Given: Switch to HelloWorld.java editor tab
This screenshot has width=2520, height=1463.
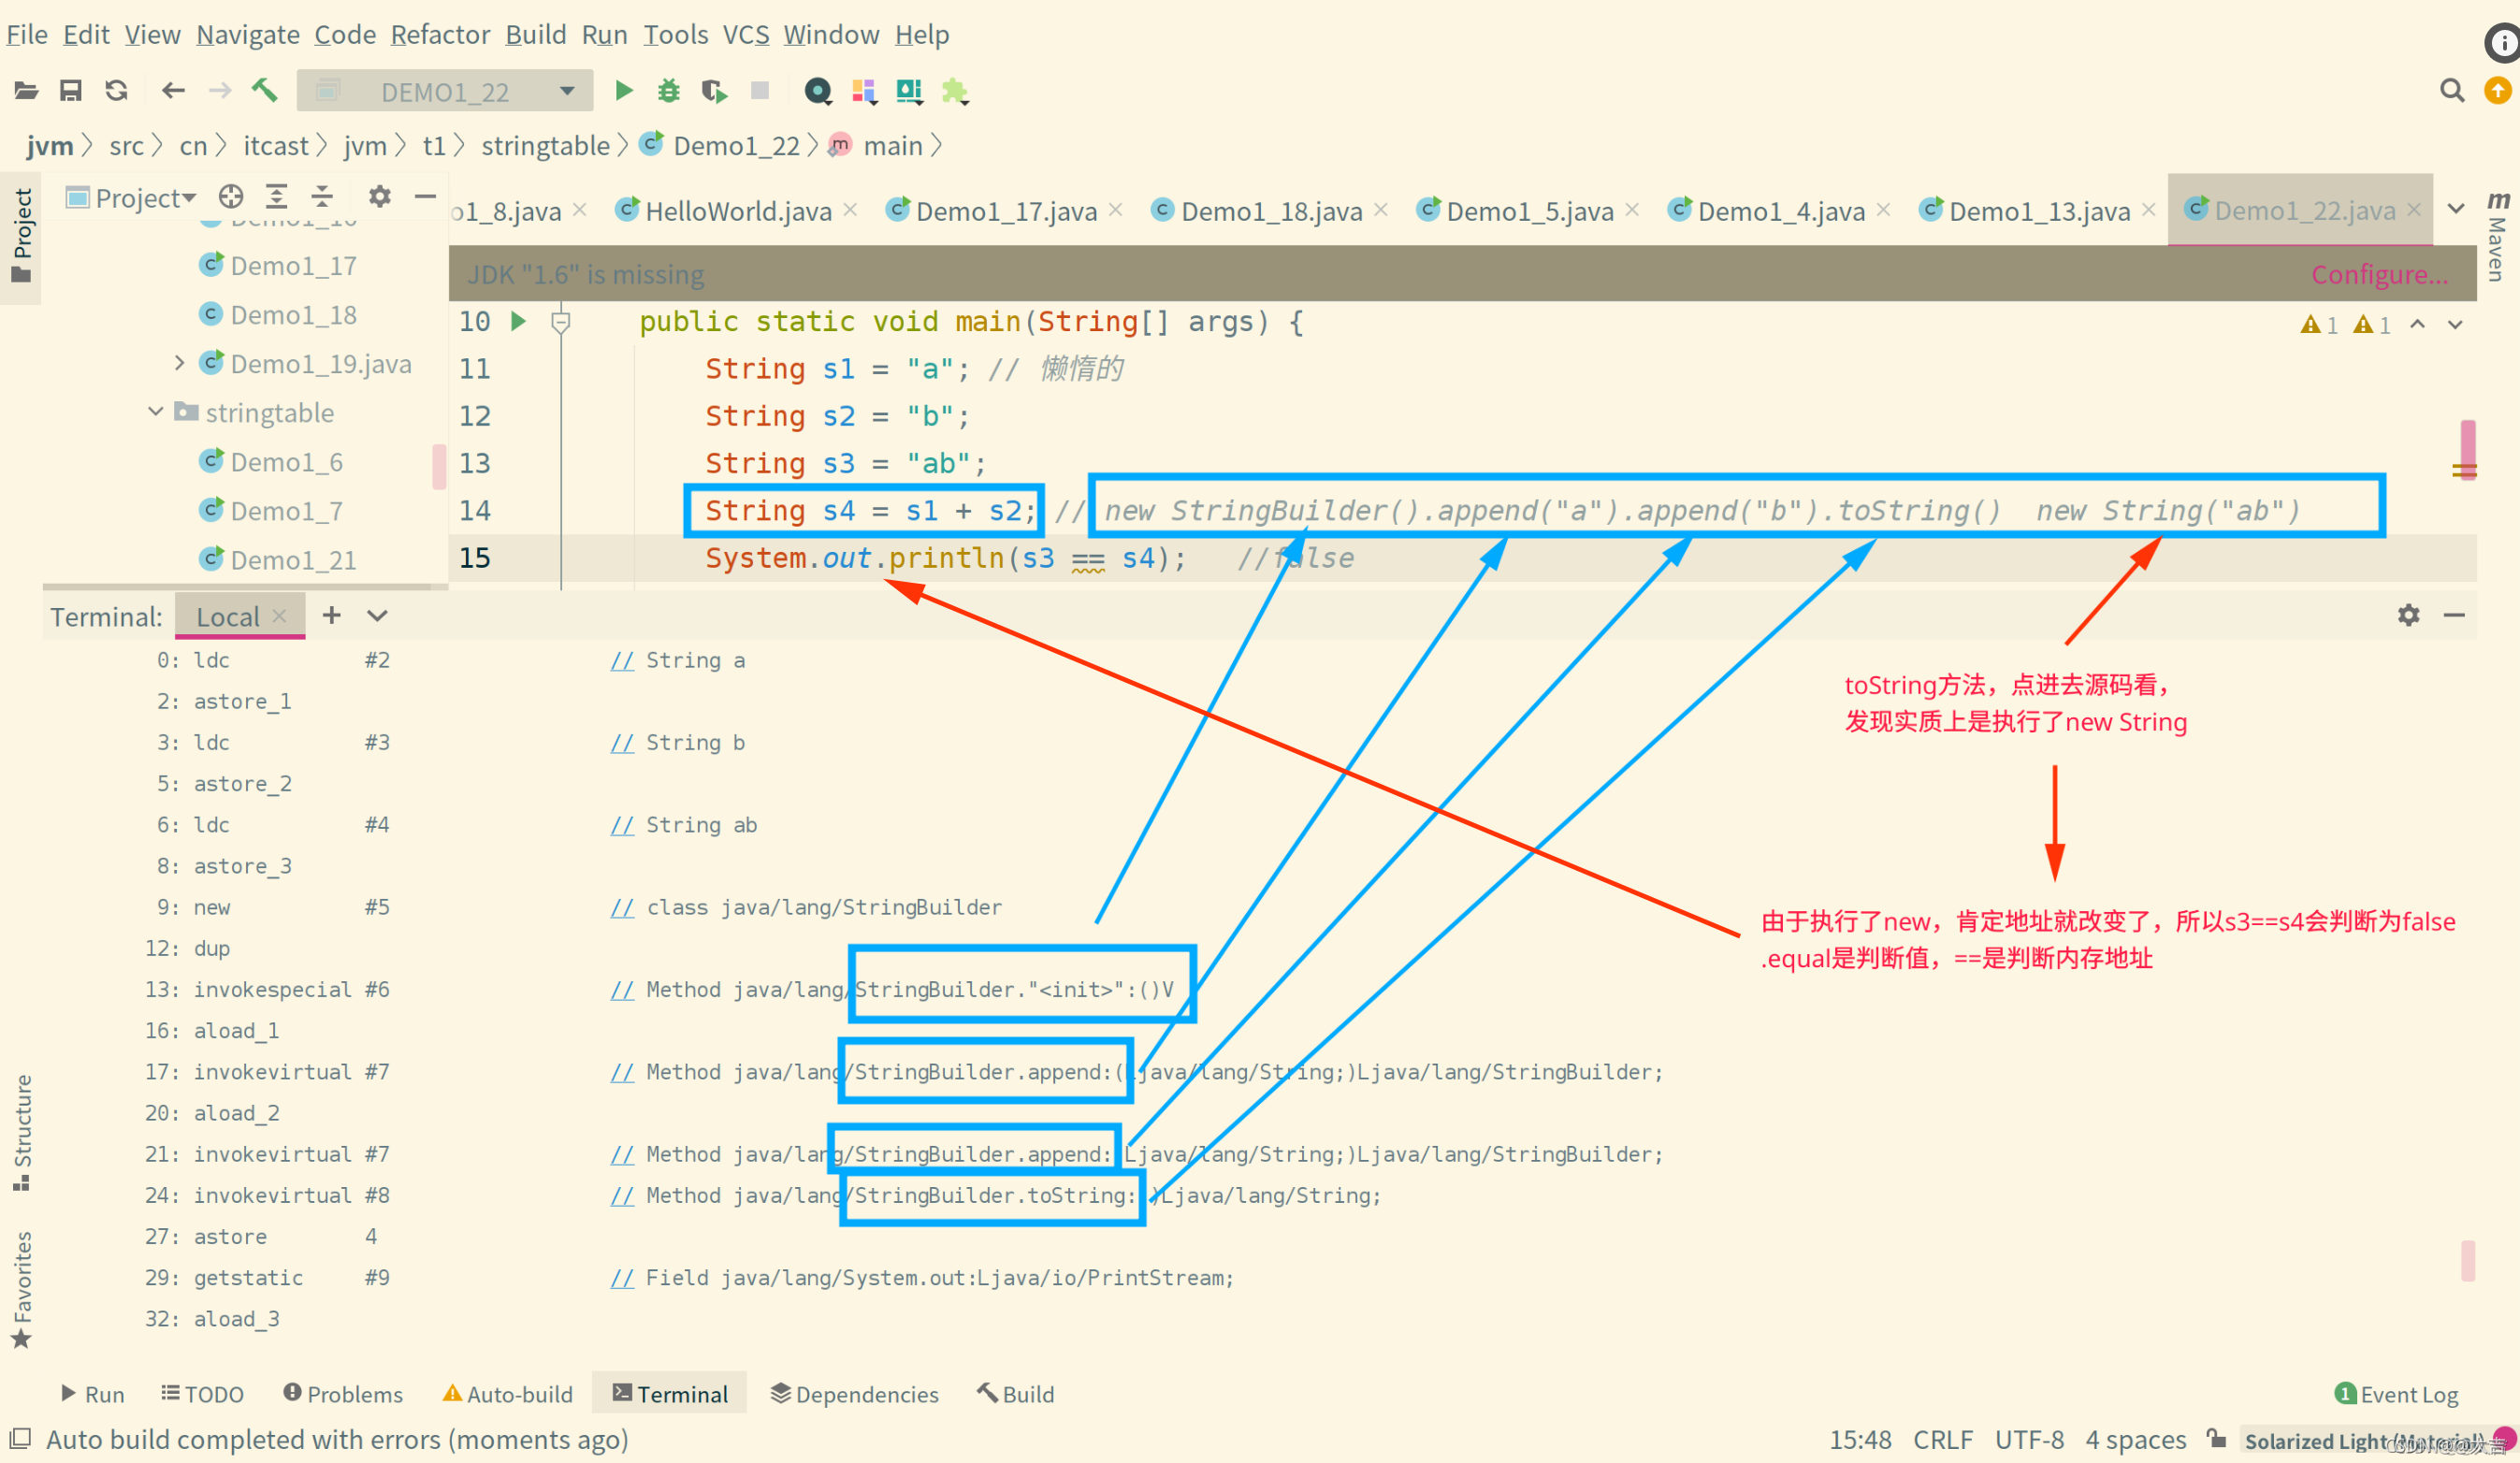Looking at the screenshot, I should (x=738, y=211).
